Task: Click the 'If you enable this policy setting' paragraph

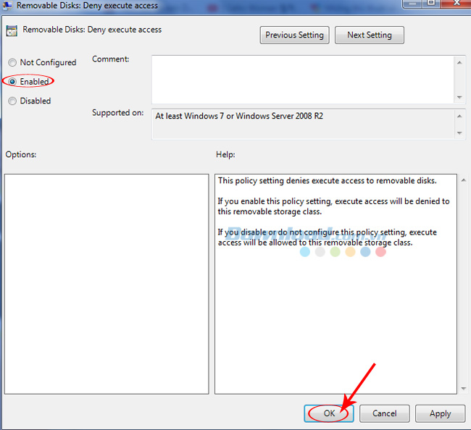Action: (x=334, y=206)
